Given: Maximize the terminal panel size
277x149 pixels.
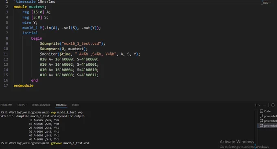Looking at the screenshot, I should pyautogui.click(x=273, y=105).
